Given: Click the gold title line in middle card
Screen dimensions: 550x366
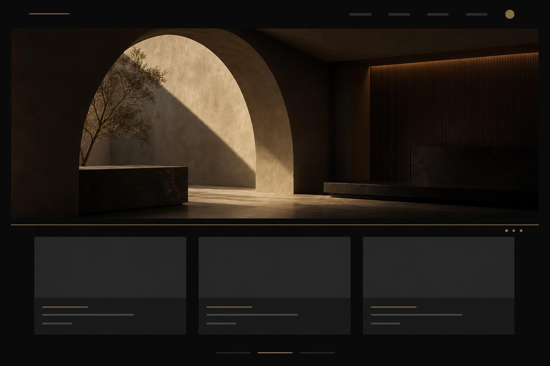Looking at the screenshot, I should pyautogui.click(x=230, y=307).
